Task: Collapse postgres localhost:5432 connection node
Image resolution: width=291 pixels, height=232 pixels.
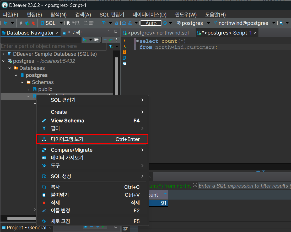Action: [x=3, y=61]
